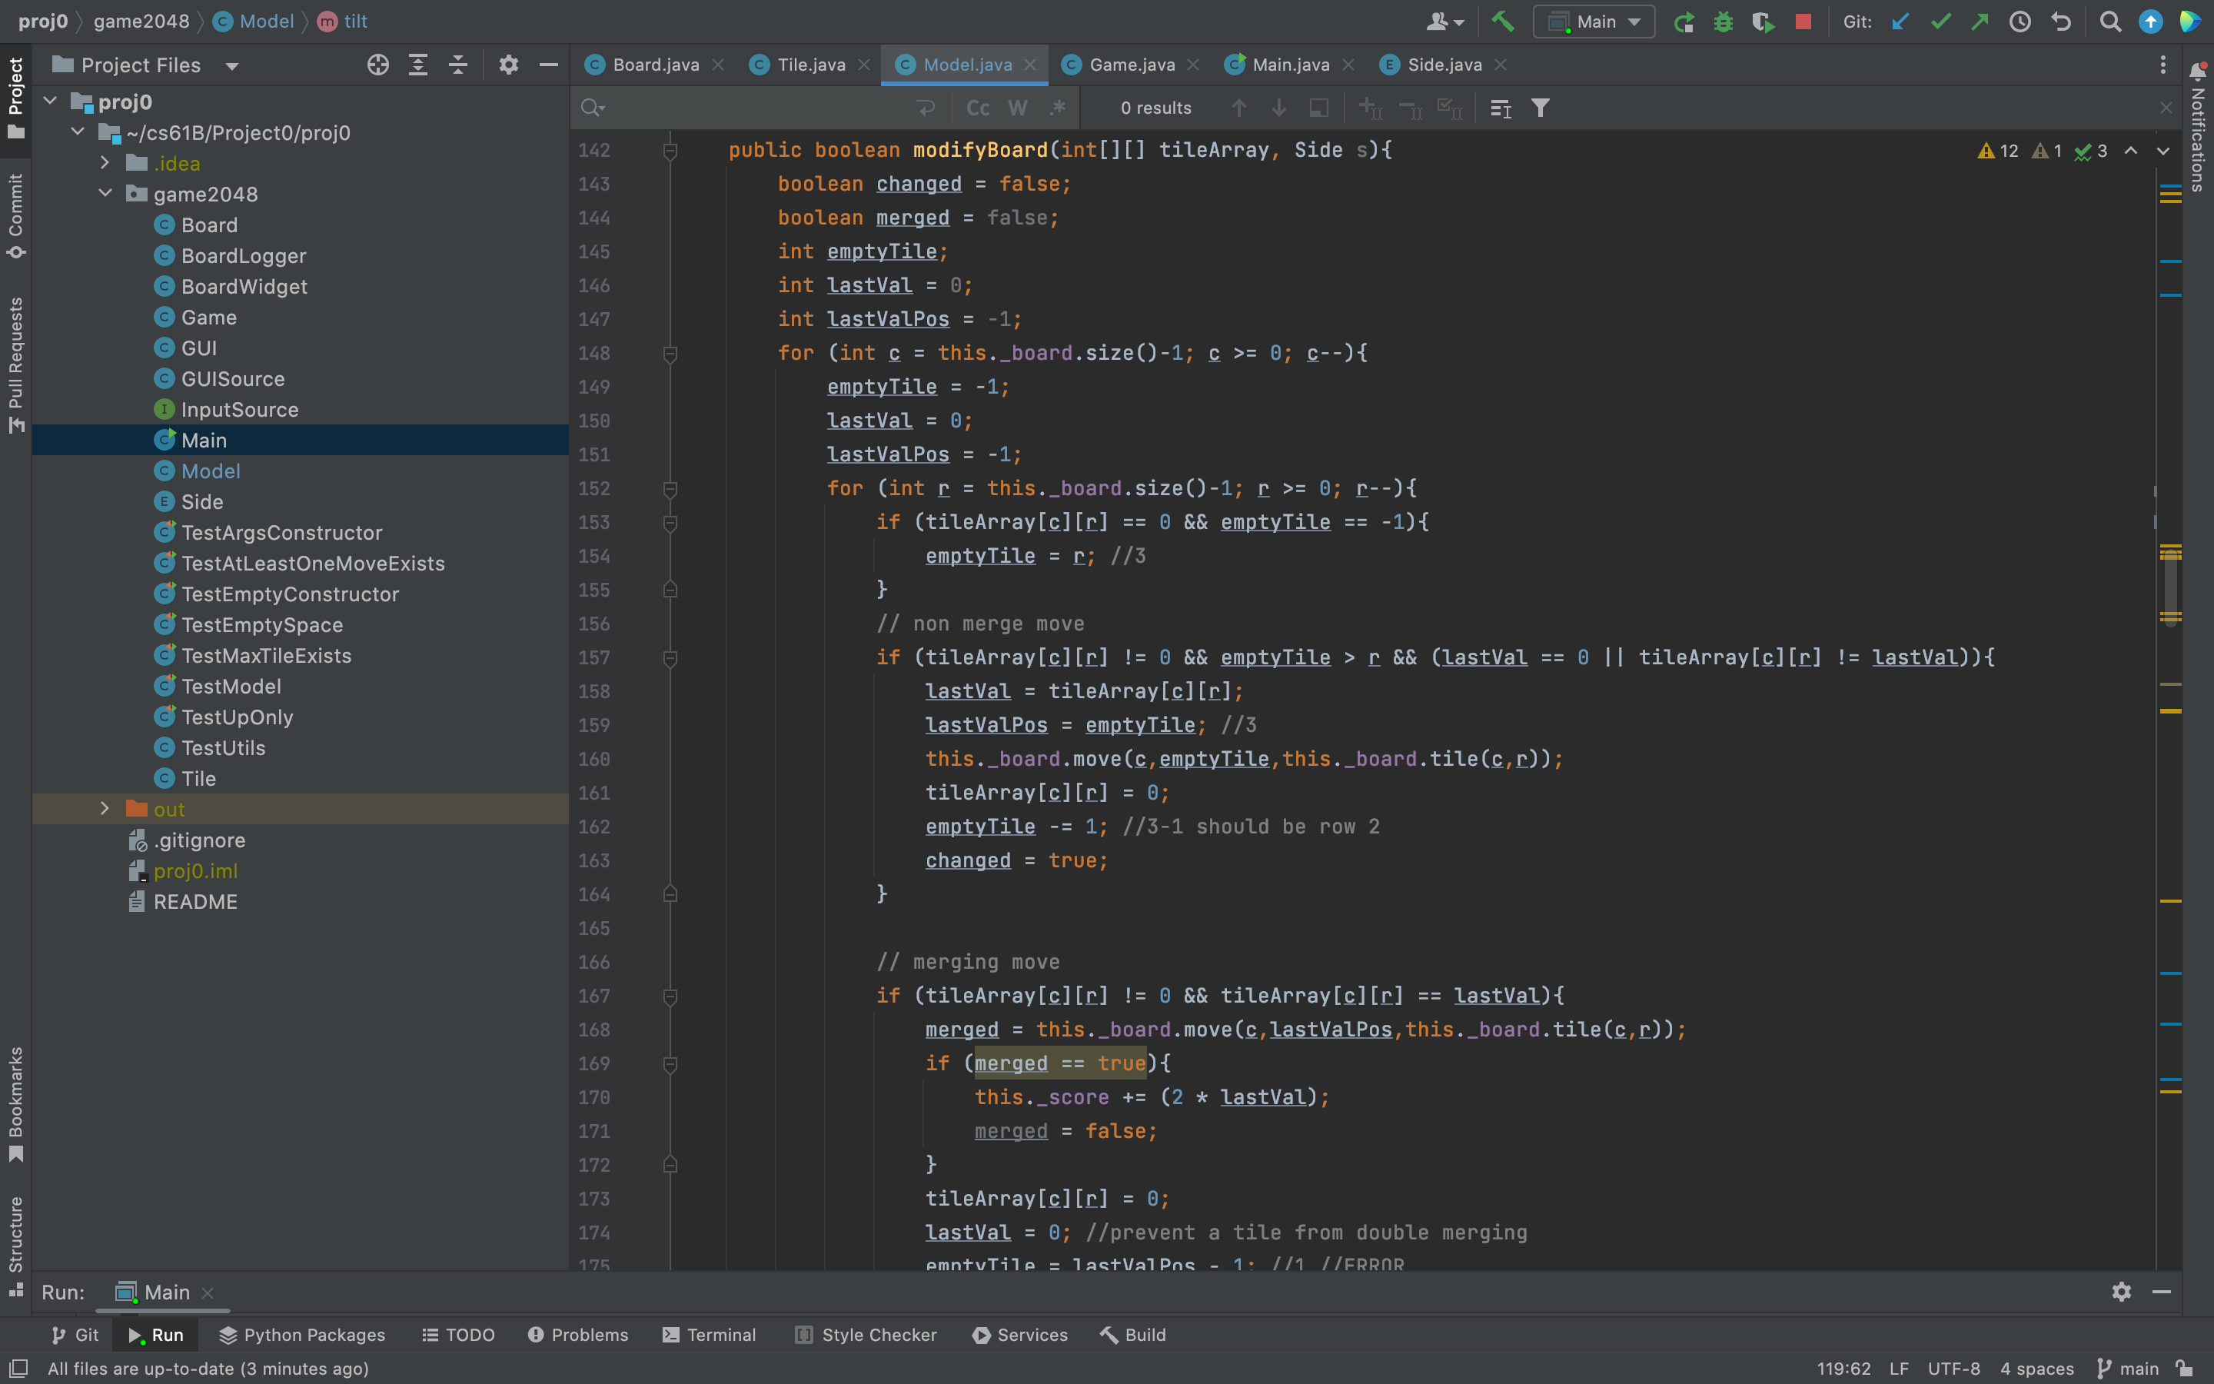Open the Terminal tool window
This screenshot has height=1384, width=2214.
[x=709, y=1335]
